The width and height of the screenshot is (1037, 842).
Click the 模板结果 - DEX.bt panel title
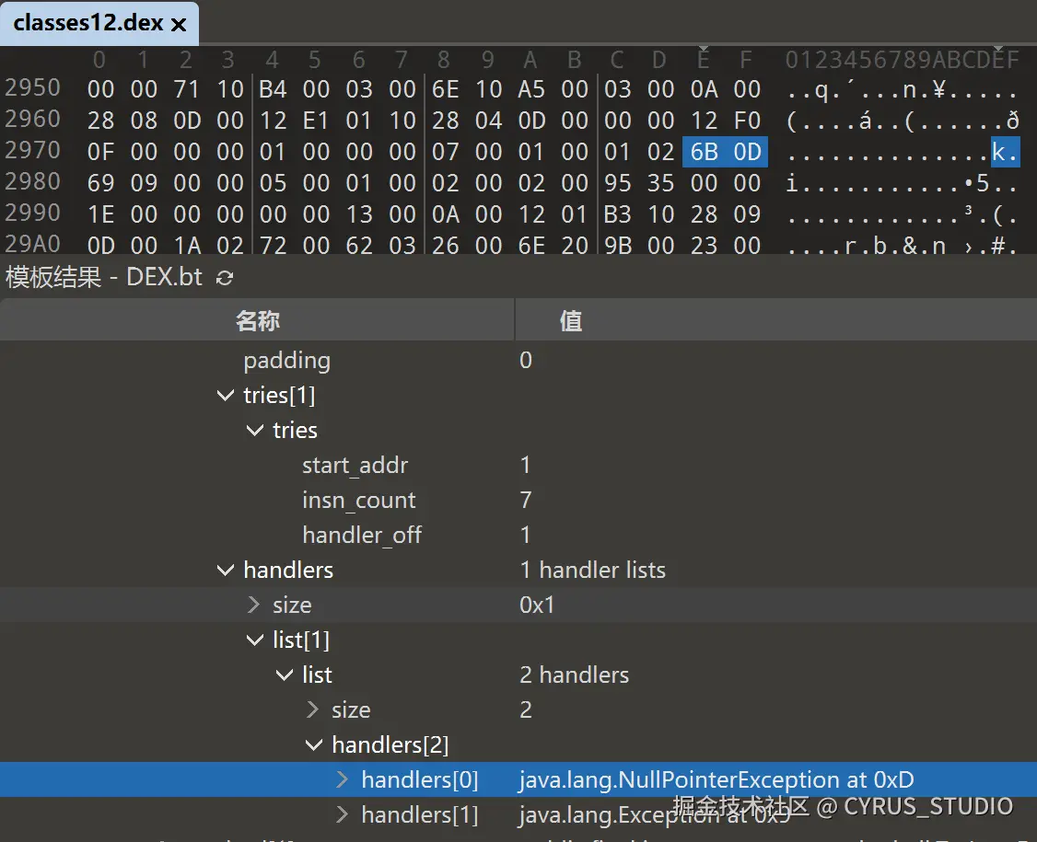(x=104, y=277)
